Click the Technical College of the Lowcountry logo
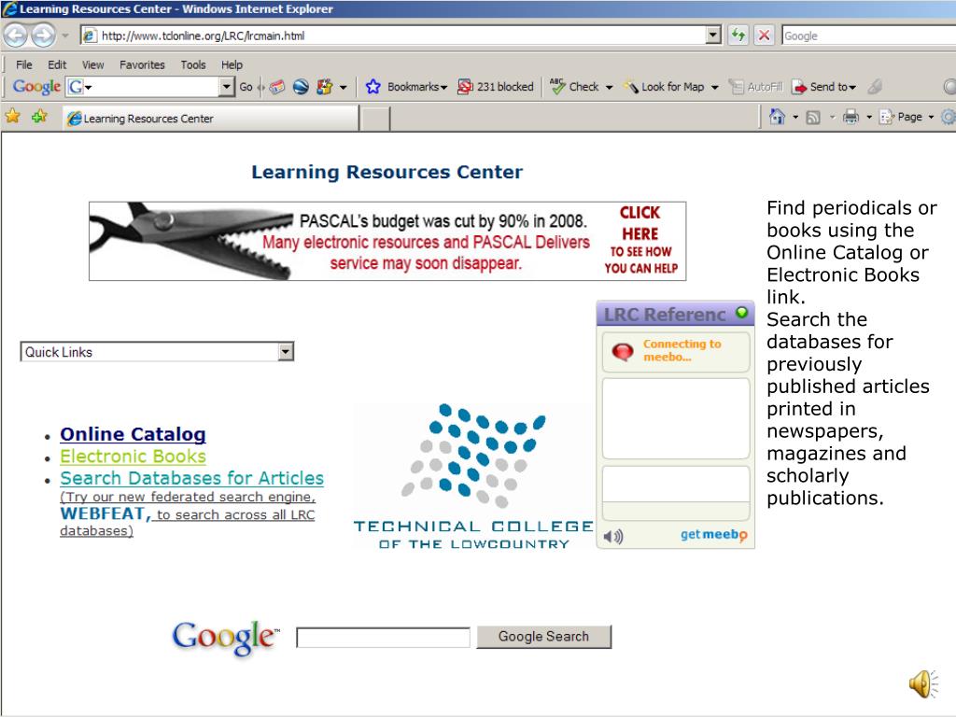The height and width of the screenshot is (717, 956). click(473, 476)
